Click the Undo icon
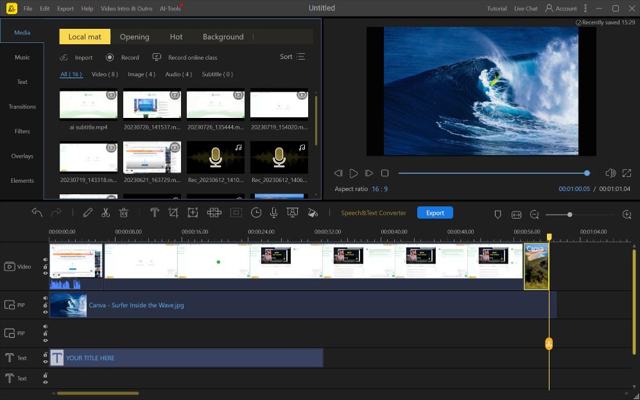Screen dimensions: 640x400 pos(37,212)
